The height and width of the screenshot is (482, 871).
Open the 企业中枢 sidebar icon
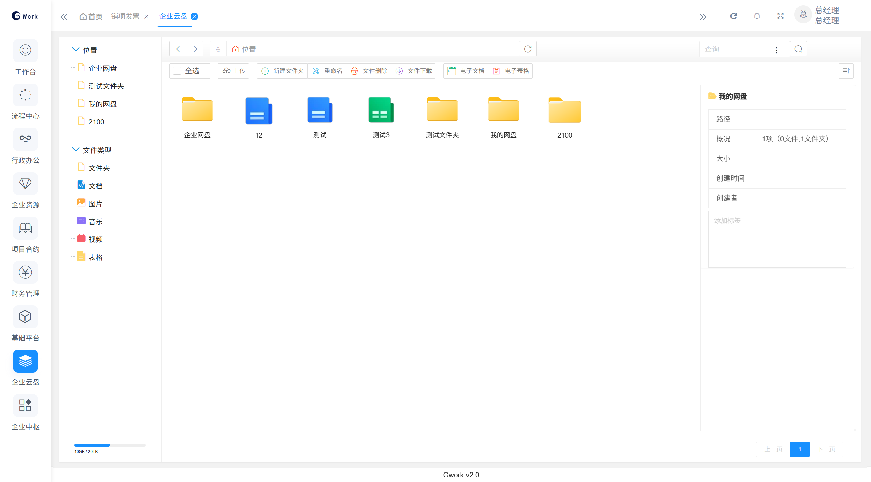(x=25, y=405)
